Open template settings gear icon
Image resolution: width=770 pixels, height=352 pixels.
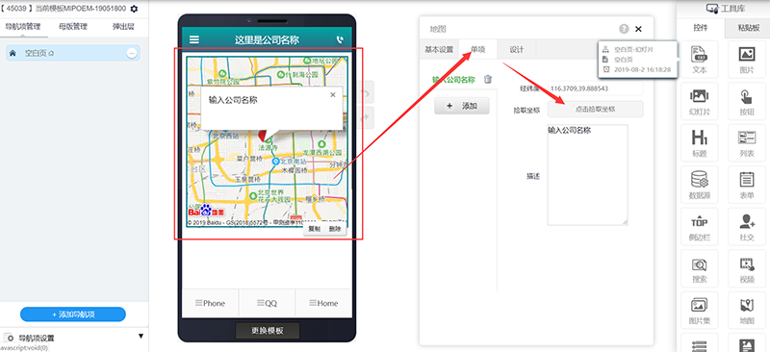[x=134, y=9]
